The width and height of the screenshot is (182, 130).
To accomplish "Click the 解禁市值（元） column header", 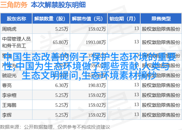I will click(89, 19).
